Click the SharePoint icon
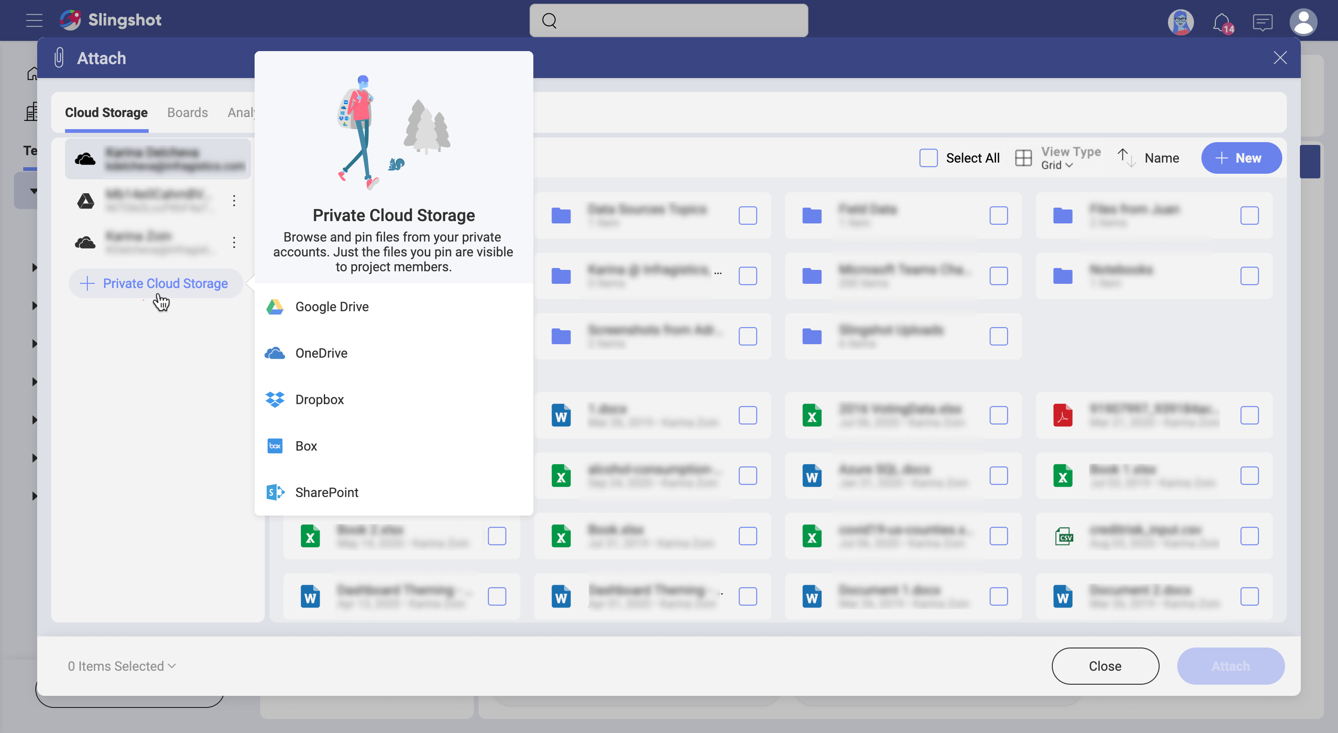This screenshot has height=733, width=1338. click(275, 492)
